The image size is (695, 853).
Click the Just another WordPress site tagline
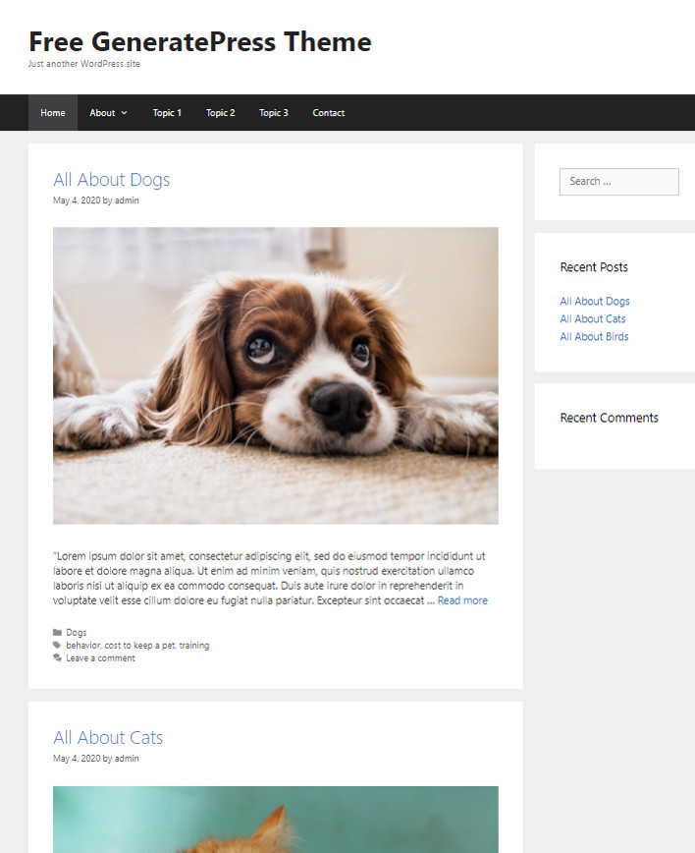[x=84, y=64]
